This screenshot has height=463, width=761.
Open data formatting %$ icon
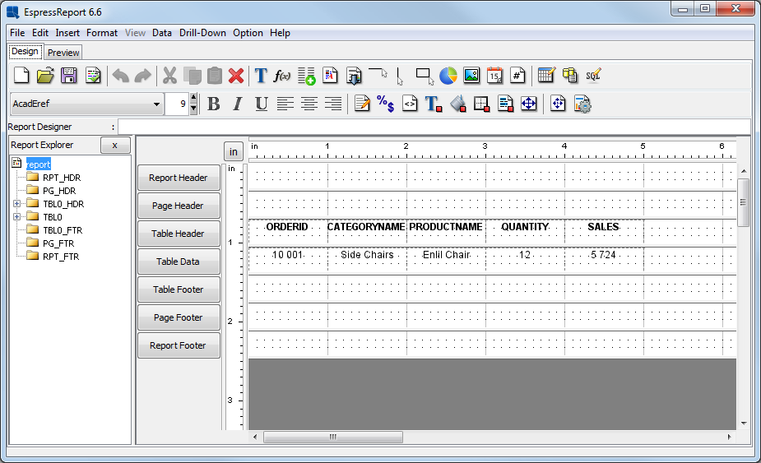point(385,104)
